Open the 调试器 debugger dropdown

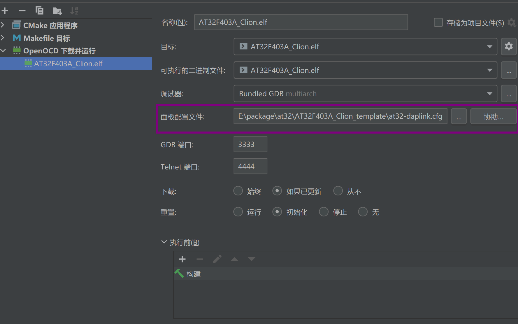click(365, 94)
